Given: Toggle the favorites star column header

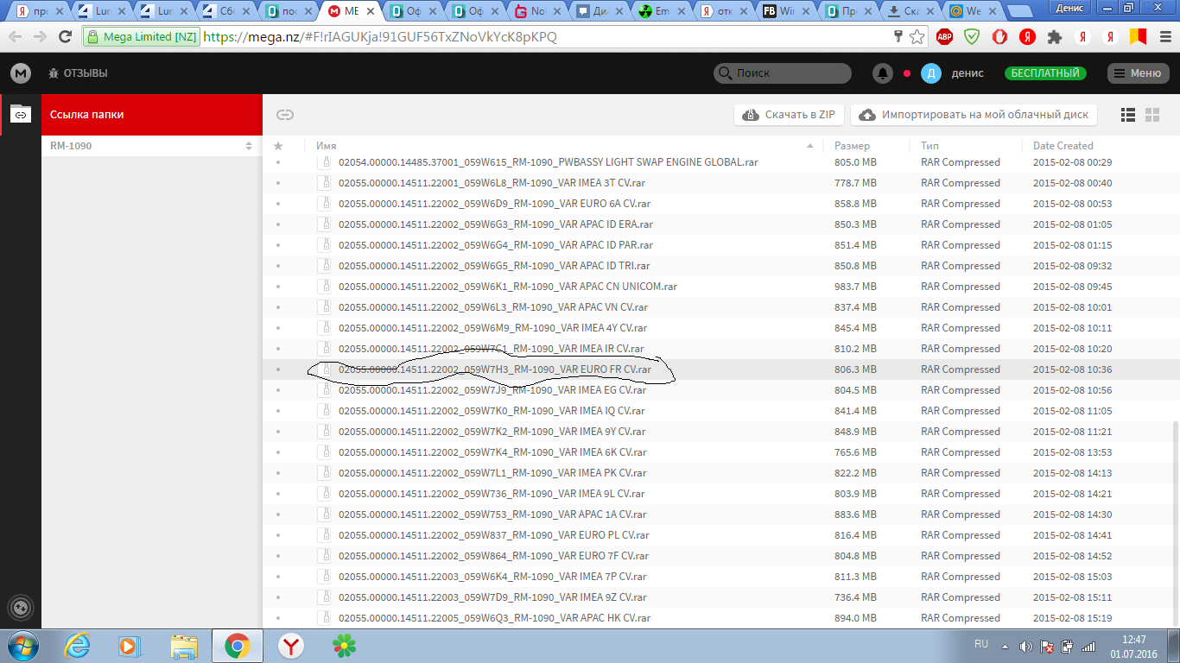Looking at the screenshot, I should point(277,146).
